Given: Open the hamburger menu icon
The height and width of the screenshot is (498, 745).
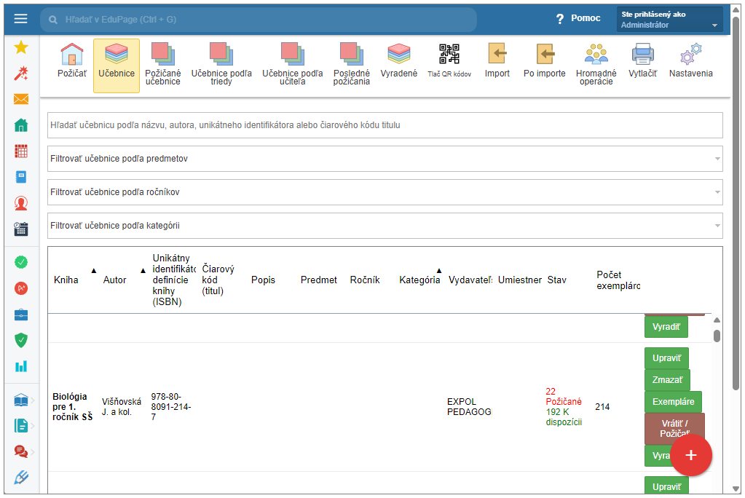Looking at the screenshot, I should [20, 19].
